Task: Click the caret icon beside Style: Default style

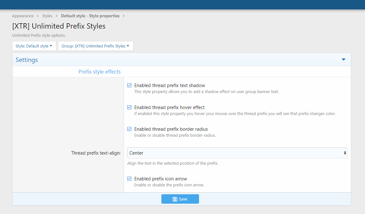Action: coord(51,46)
